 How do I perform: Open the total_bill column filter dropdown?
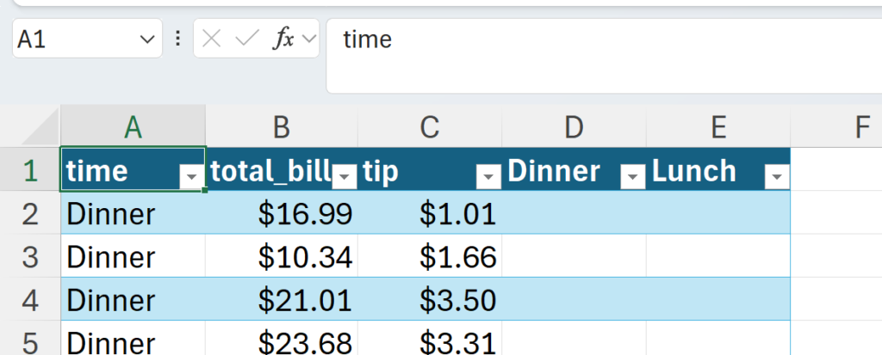click(x=345, y=176)
